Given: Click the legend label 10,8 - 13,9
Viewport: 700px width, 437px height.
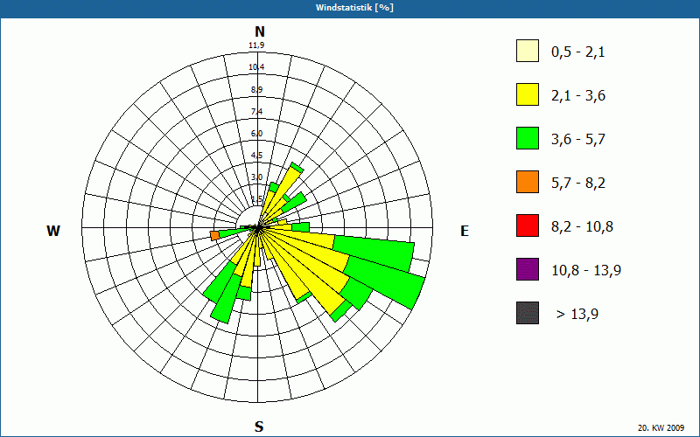Looking at the screenshot, I should coord(586,271).
